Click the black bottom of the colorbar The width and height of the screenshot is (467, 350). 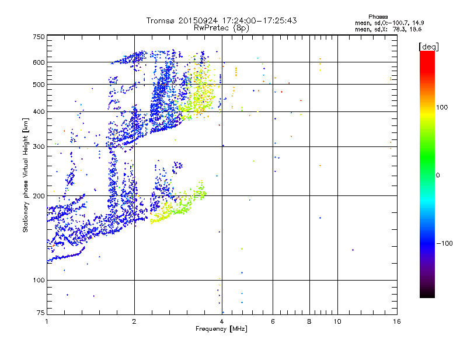click(x=427, y=293)
